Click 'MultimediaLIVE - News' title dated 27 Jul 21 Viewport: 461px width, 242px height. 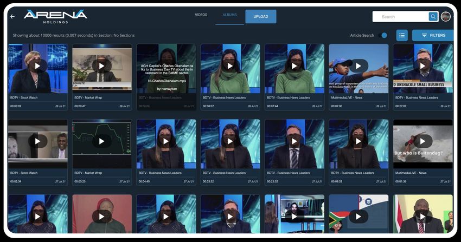[411, 173]
